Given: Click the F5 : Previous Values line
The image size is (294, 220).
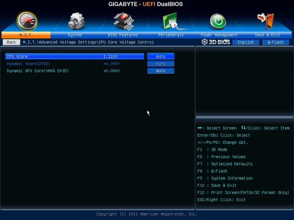Looking at the screenshot, I should coord(222,157).
